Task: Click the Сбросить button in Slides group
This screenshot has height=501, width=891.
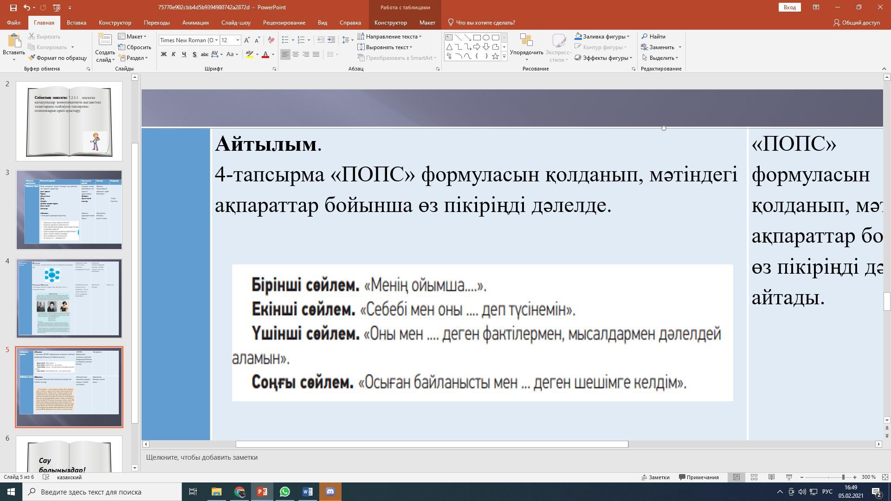Action: pos(135,47)
